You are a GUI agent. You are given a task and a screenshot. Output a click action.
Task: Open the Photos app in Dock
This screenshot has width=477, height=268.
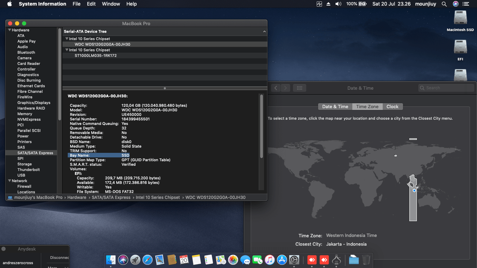pos(233,260)
